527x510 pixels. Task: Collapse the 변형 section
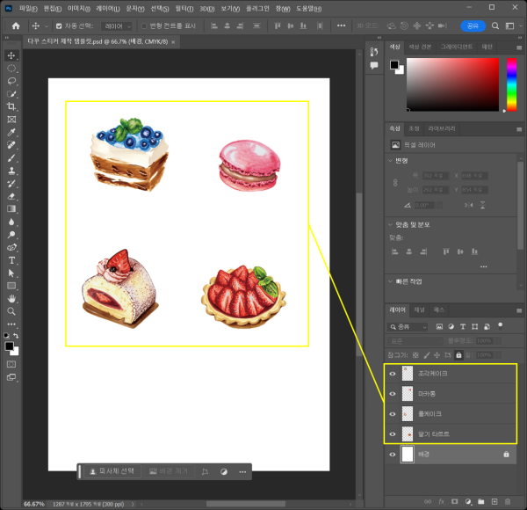pyautogui.click(x=390, y=160)
